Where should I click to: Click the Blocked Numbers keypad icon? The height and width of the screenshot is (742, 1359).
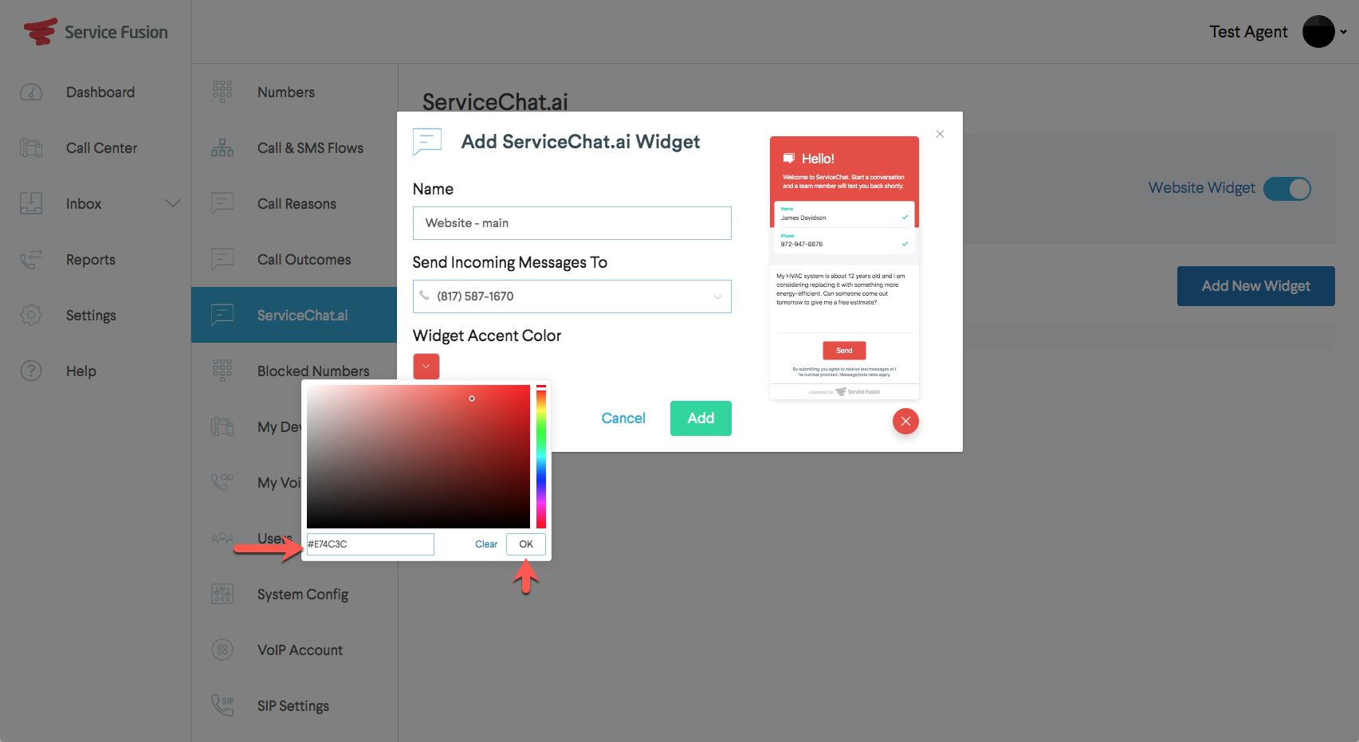(222, 371)
